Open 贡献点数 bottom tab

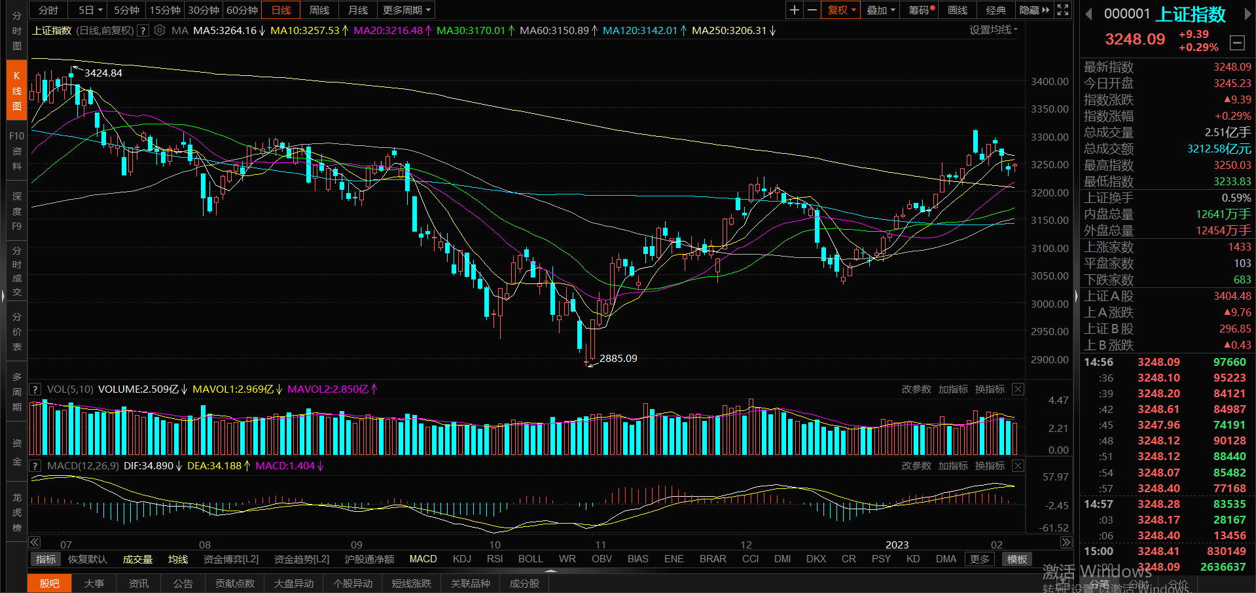pyautogui.click(x=235, y=583)
